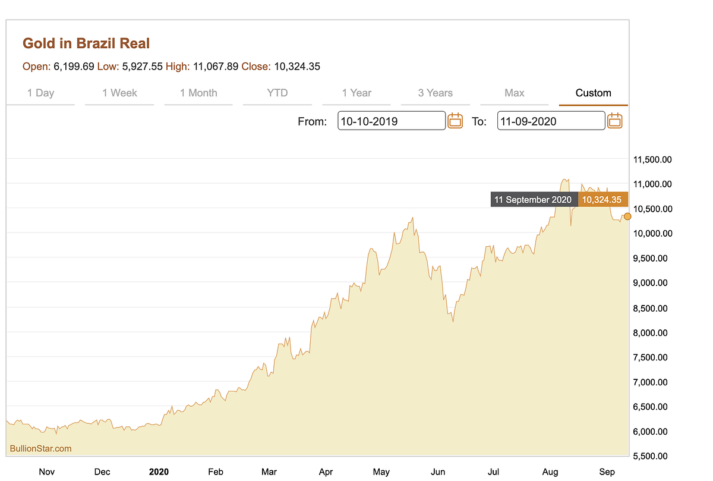Screen dimensions: 713x481
Task: View the 3 Years price chart
Action: (x=435, y=93)
